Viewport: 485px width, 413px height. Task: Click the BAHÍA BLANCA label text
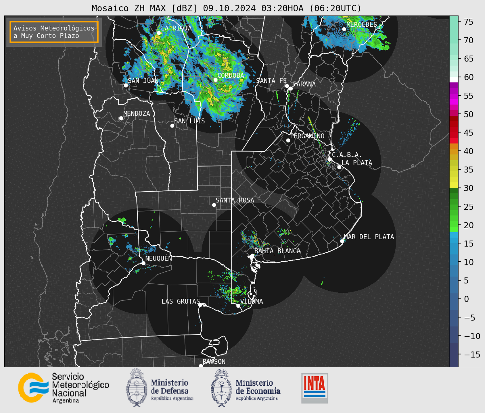(277, 251)
